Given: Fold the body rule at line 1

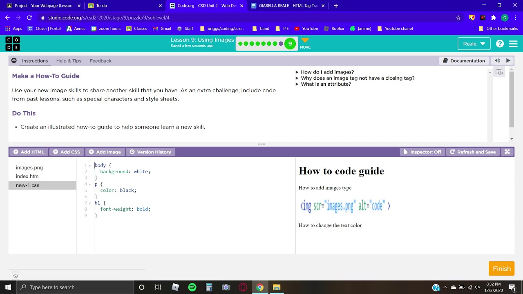Looking at the screenshot, I should pos(90,165).
